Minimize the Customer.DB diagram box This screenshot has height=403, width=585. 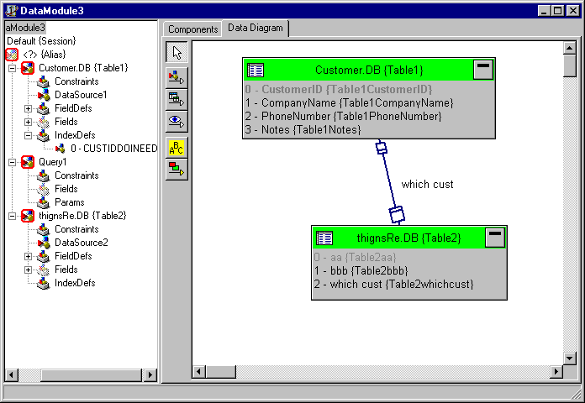[483, 70]
